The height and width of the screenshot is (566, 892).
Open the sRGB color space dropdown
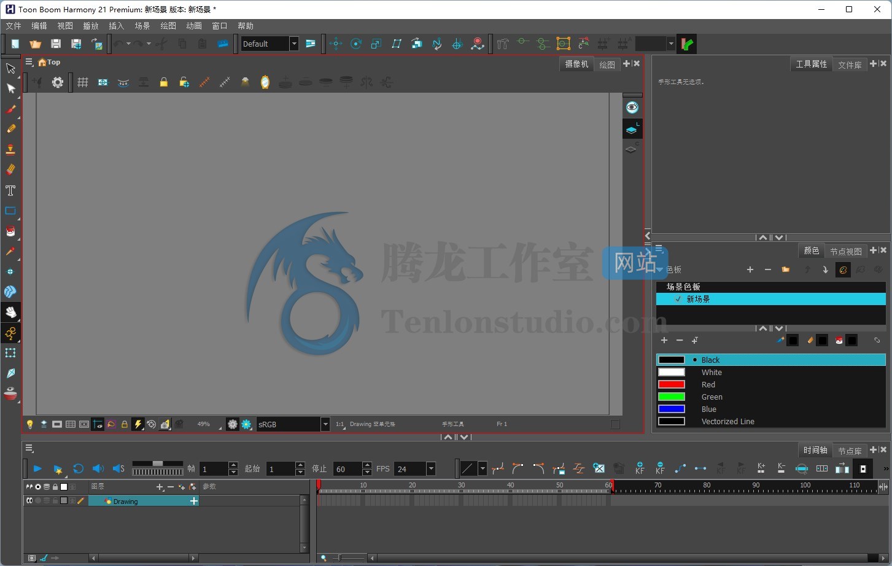(325, 424)
